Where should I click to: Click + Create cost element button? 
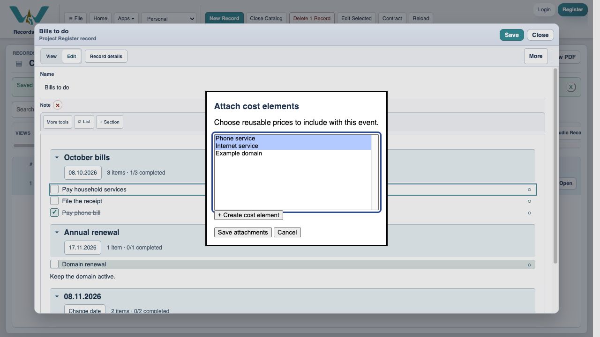point(248,215)
